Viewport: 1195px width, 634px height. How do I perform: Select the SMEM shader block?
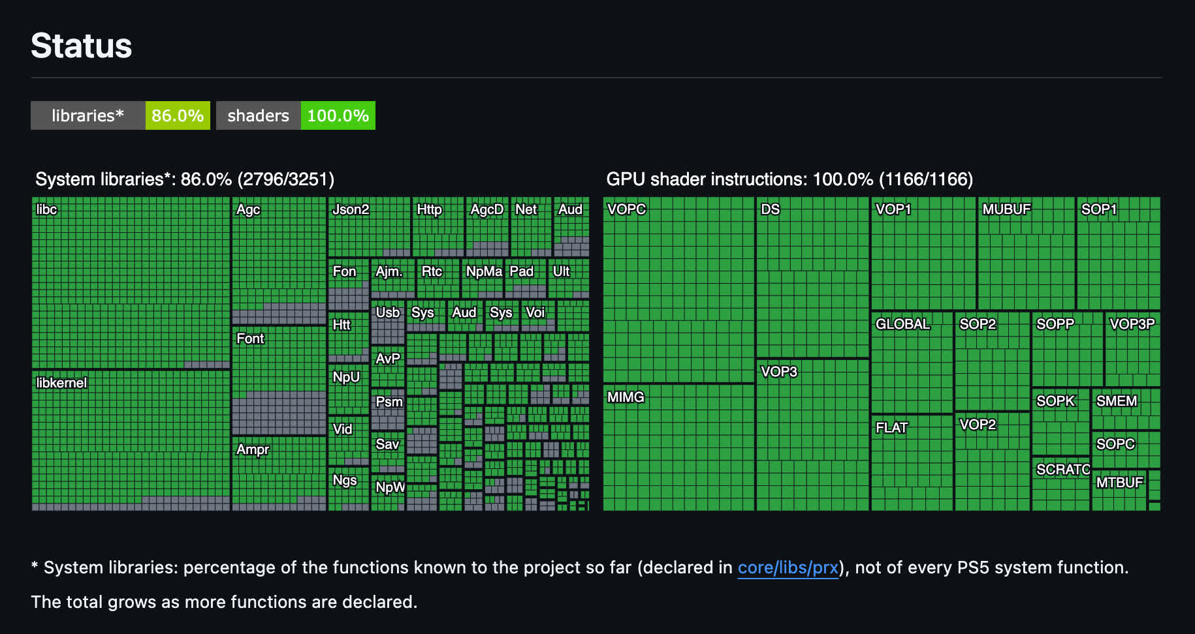pos(1126,408)
